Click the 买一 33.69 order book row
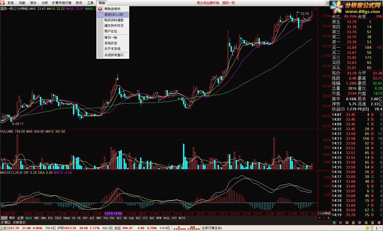This screenshot has width=383, height=231. pyautogui.click(x=357, y=47)
